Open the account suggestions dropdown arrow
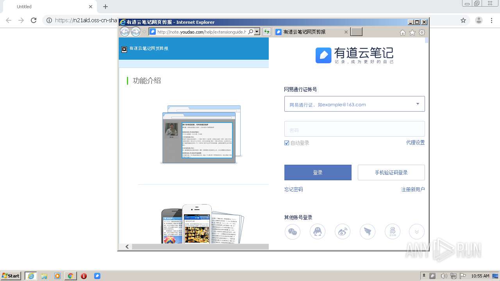The image size is (500, 281). click(418, 104)
